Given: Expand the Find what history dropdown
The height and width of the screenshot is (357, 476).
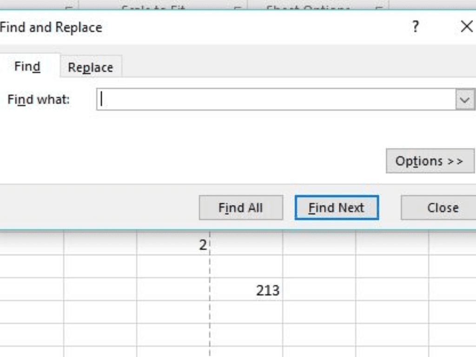Looking at the screenshot, I should [x=465, y=99].
